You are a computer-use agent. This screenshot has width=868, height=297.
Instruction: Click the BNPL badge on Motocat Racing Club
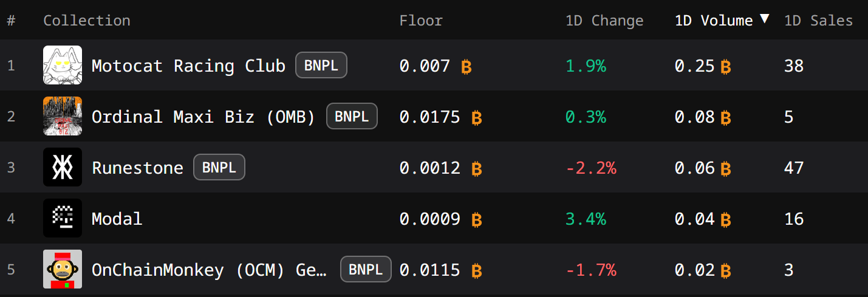pyautogui.click(x=321, y=66)
